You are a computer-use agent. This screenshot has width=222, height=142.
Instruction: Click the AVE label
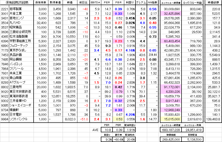pyautogui.click(x=95, y=130)
